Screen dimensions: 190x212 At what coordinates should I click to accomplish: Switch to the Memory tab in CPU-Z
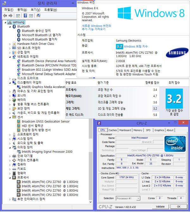(x=138, y=130)
